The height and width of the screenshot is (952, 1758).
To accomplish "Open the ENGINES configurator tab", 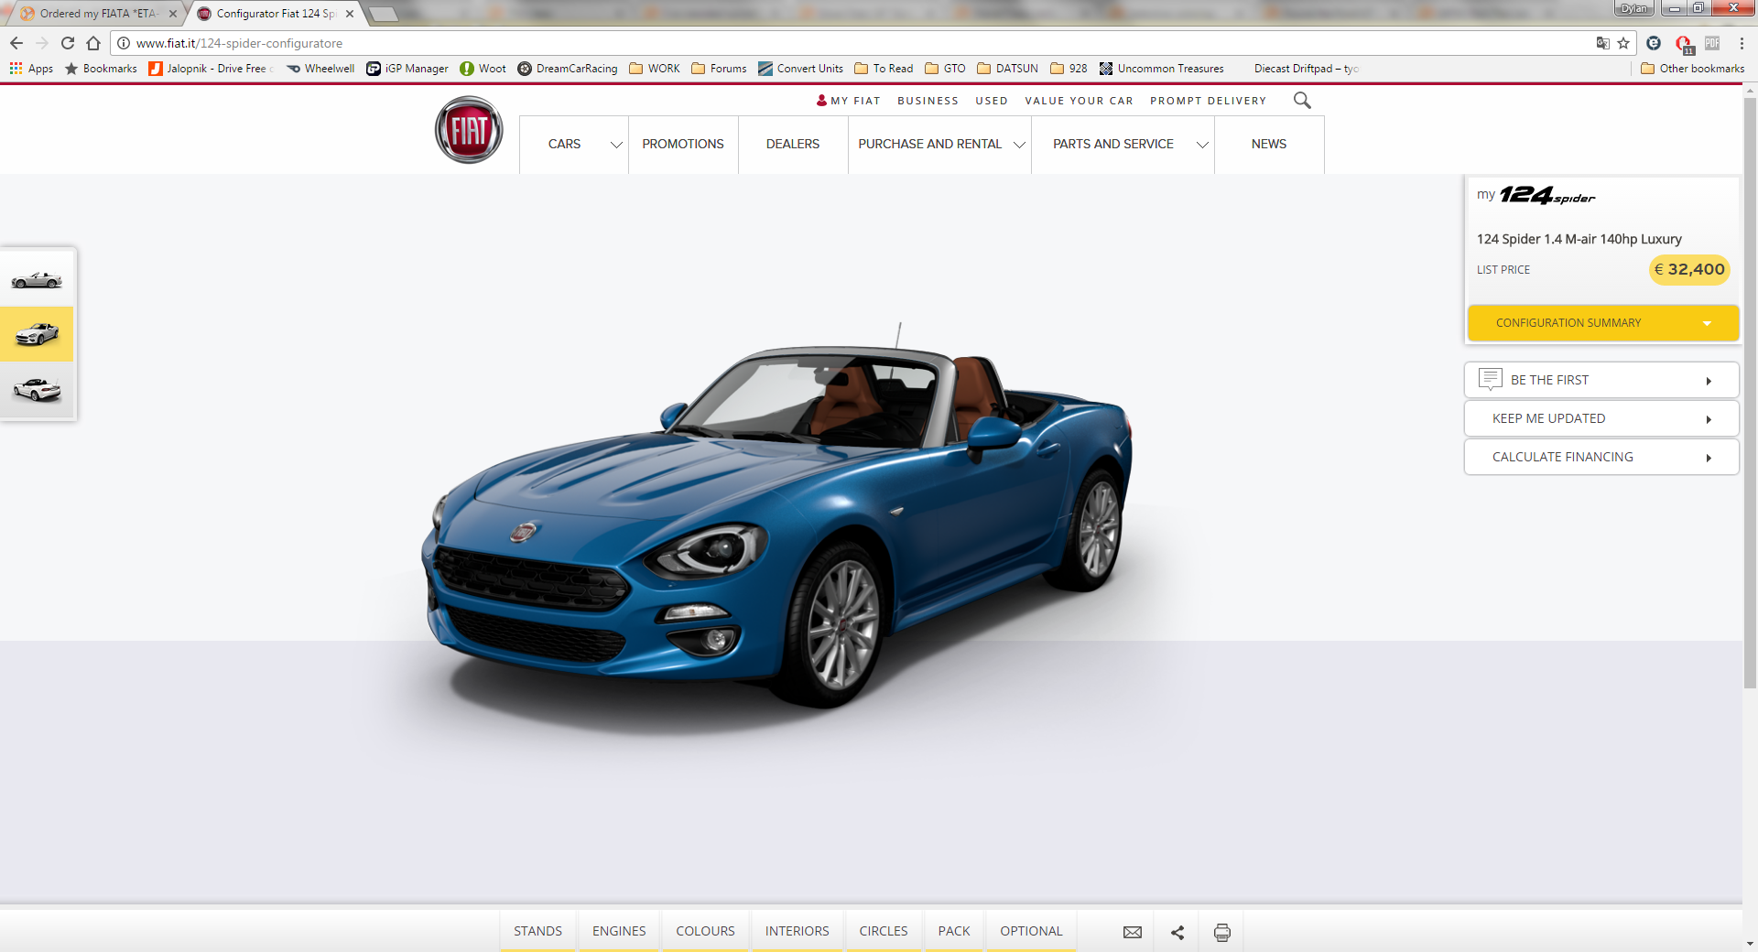I will tap(619, 931).
